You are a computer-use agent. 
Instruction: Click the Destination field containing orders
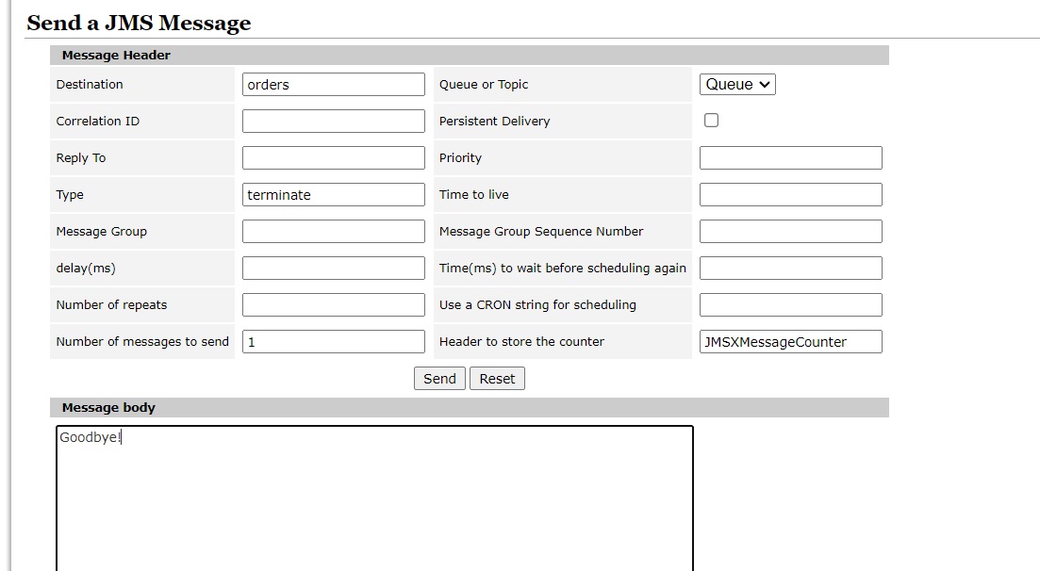coord(333,84)
